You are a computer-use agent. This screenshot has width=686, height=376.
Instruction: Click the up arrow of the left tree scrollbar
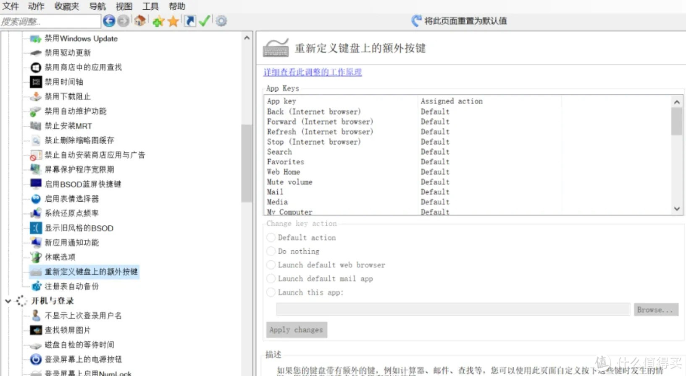click(247, 38)
